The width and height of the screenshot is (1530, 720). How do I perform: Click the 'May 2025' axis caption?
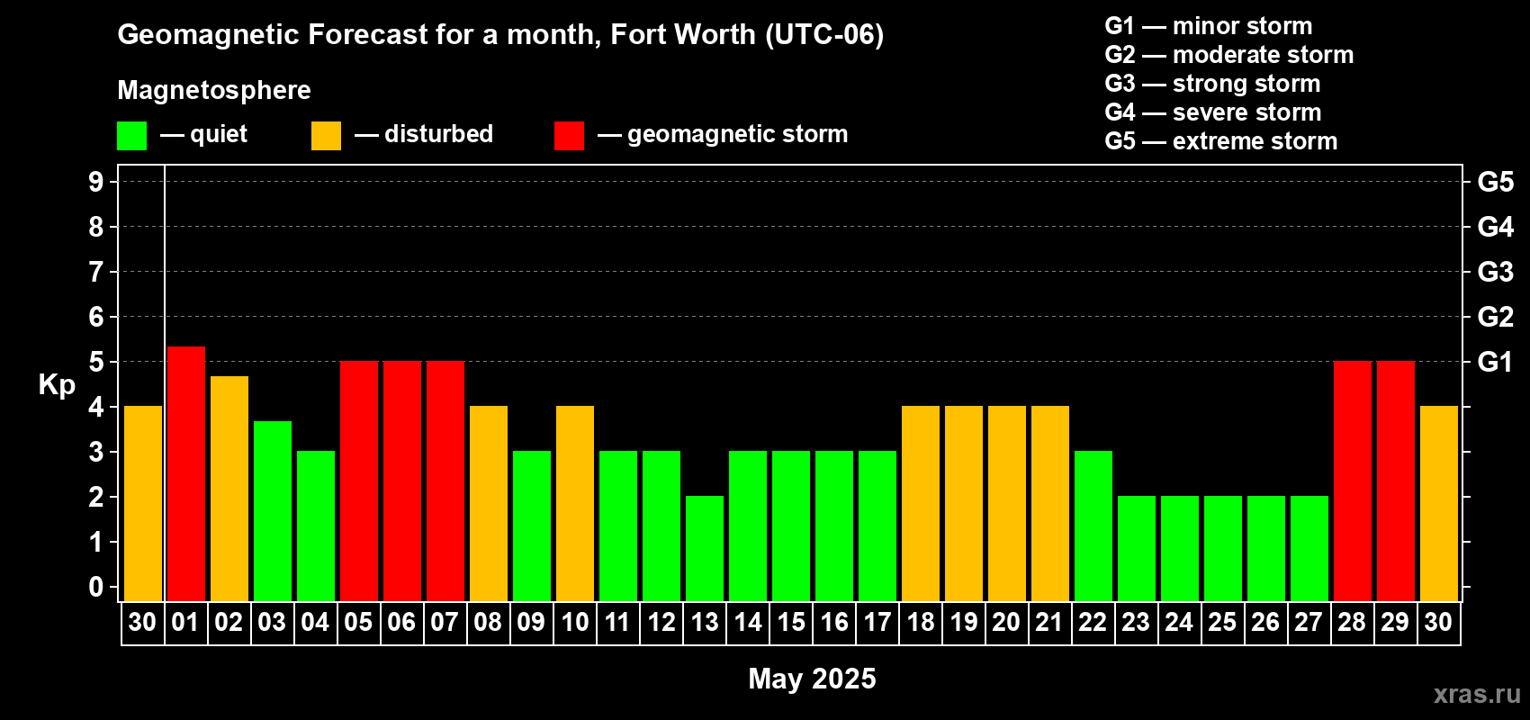tap(813, 679)
